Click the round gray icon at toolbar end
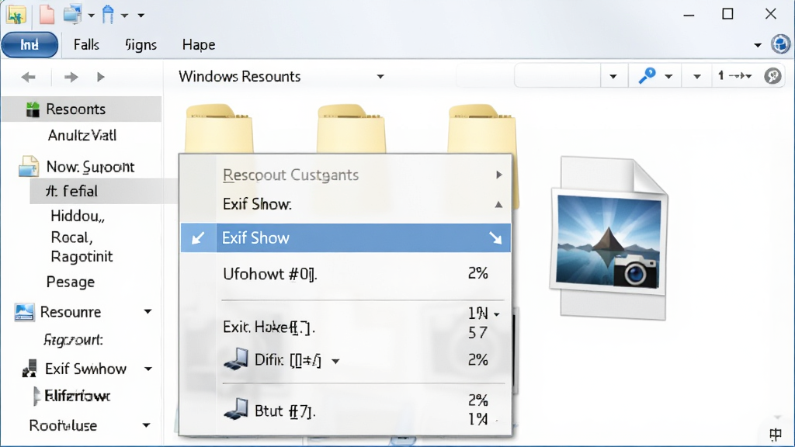Screen dimensions: 795x447 tap(772, 76)
